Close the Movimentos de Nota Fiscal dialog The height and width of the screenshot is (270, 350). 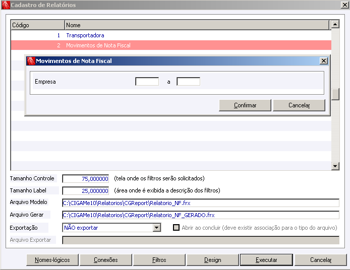324,61
